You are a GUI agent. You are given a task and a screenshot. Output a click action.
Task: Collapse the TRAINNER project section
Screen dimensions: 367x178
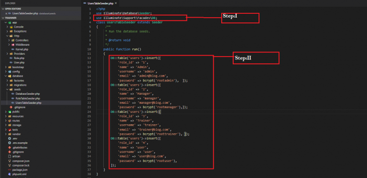tap(3, 18)
